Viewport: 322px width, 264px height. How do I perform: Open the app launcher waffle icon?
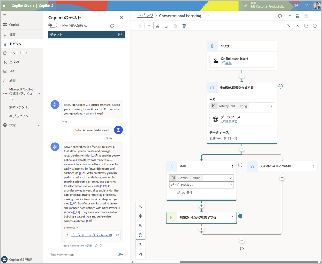click(5, 6)
